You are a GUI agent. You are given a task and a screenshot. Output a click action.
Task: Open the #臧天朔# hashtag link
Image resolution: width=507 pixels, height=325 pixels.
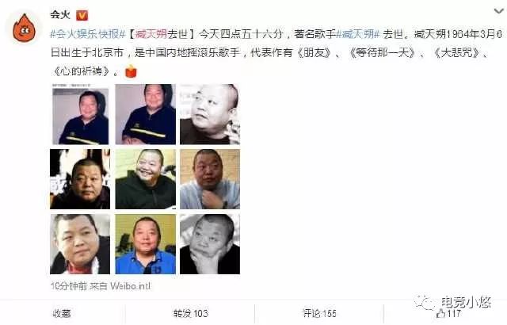[x=357, y=33]
